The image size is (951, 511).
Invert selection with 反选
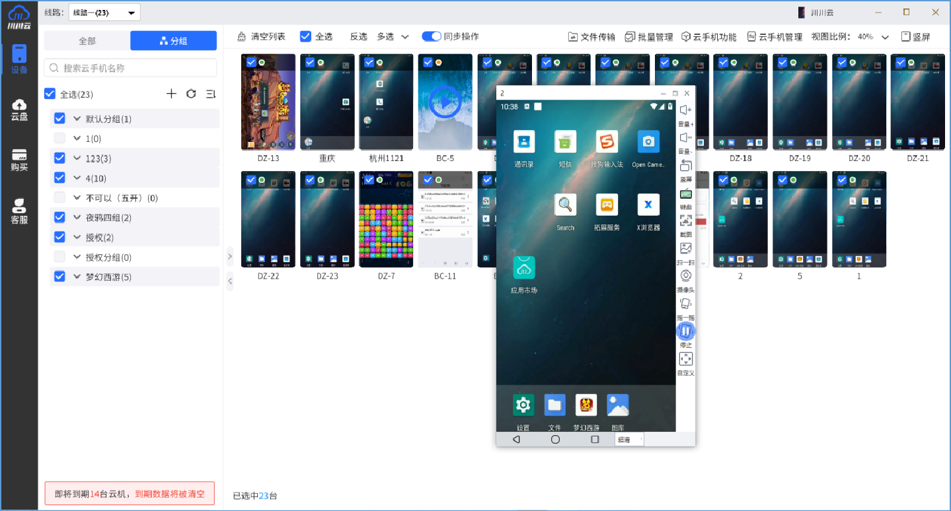[358, 36]
